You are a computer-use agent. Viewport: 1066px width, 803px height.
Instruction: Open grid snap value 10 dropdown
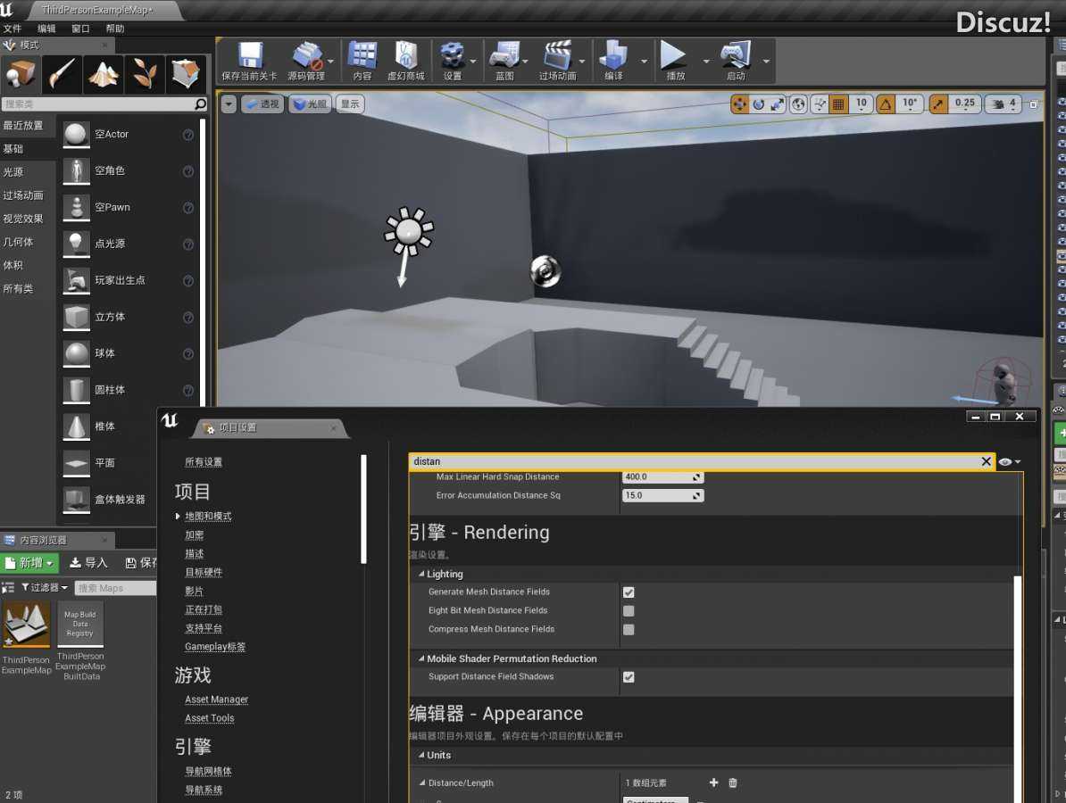coord(861,103)
